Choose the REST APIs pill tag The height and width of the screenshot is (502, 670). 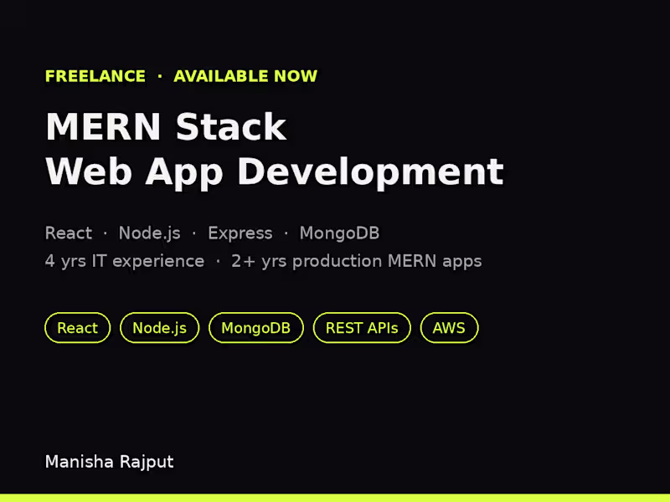click(362, 328)
